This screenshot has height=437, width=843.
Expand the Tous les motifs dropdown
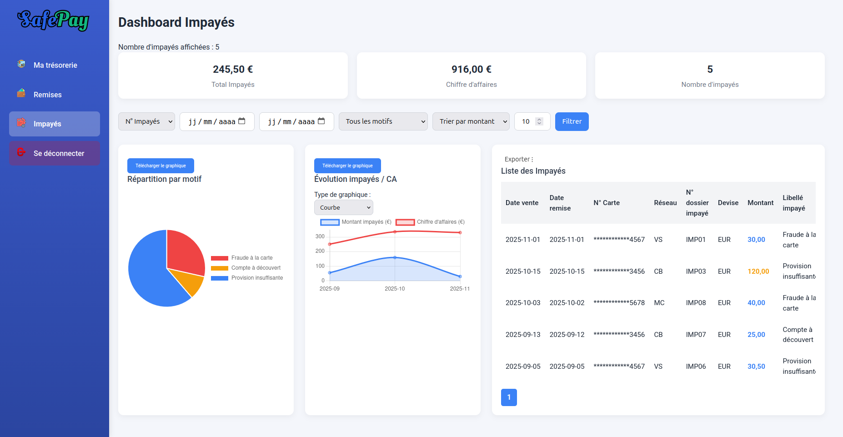[x=383, y=121]
